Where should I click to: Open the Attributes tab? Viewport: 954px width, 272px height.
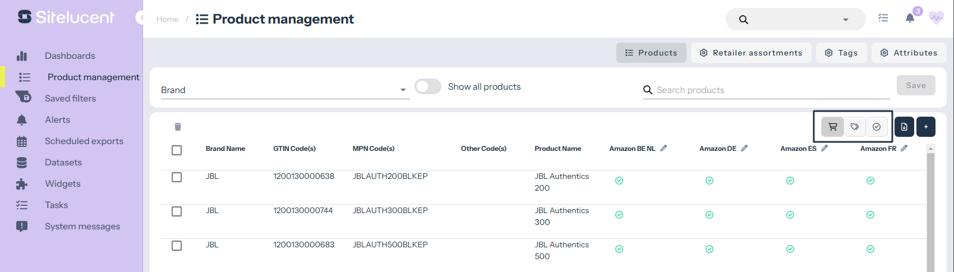(x=909, y=53)
